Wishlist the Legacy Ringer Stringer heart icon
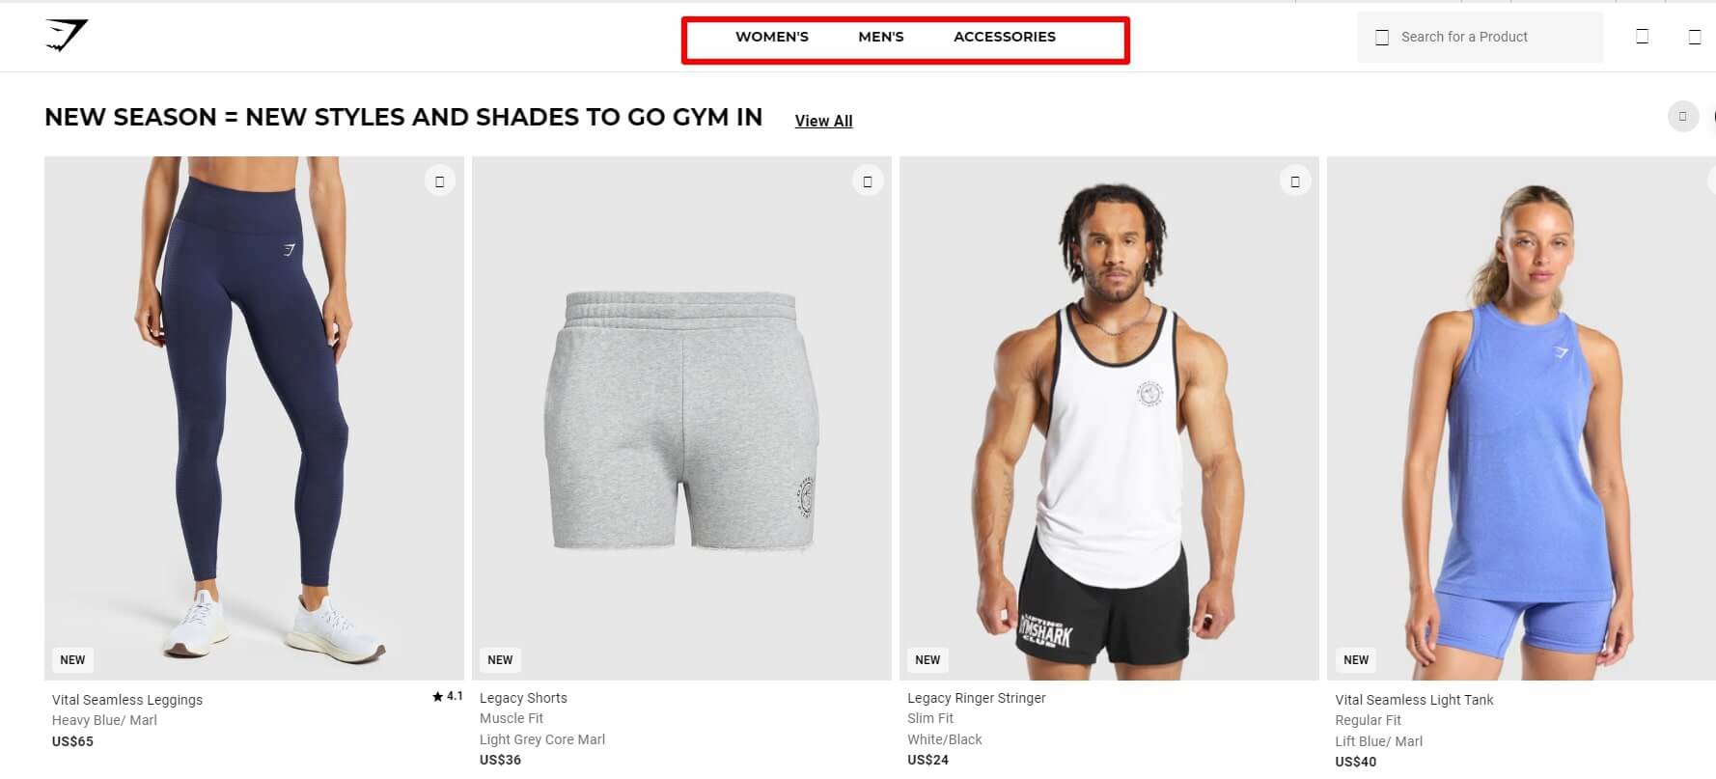This screenshot has width=1716, height=779. pyautogui.click(x=1295, y=181)
